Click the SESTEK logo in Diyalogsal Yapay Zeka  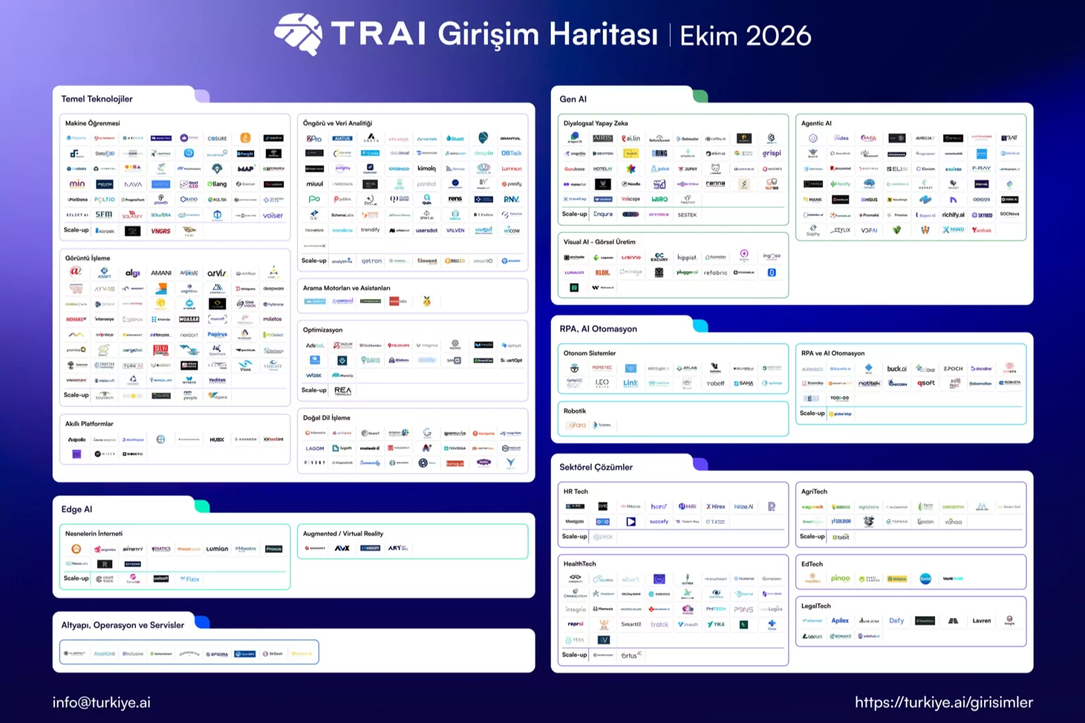687,215
